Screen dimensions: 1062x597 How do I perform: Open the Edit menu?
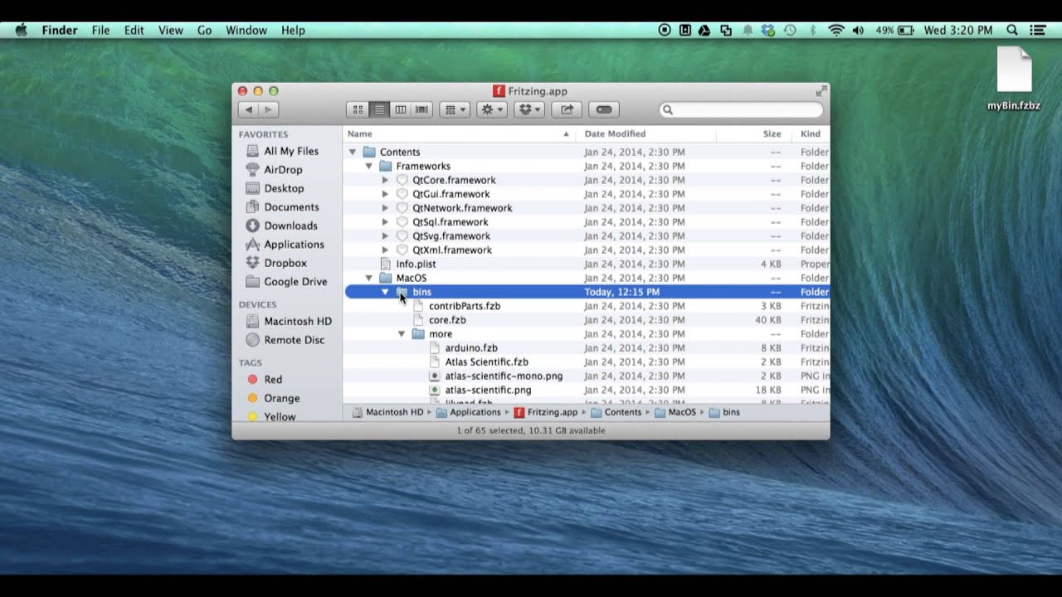pyautogui.click(x=134, y=30)
